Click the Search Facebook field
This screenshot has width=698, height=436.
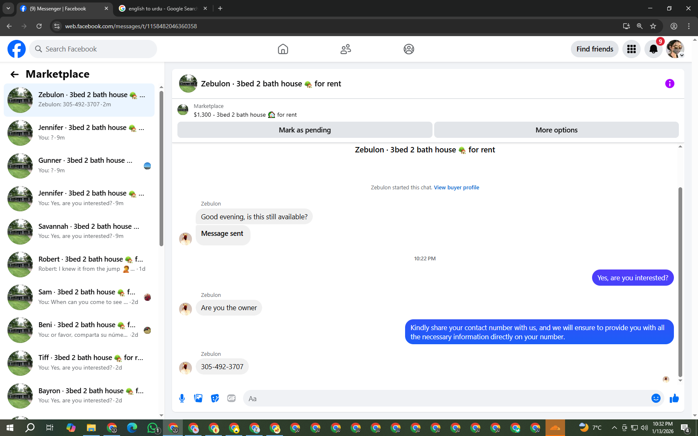click(x=93, y=49)
